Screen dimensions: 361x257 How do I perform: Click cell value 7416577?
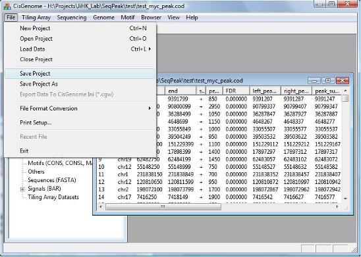[324, 197]
